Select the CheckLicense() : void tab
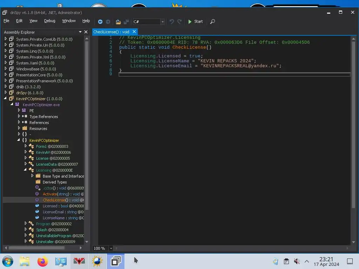Screen dimensions: 359x269 (x=111, y=32)
